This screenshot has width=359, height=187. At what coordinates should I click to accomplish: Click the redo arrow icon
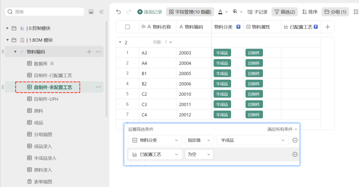(129, 12)
